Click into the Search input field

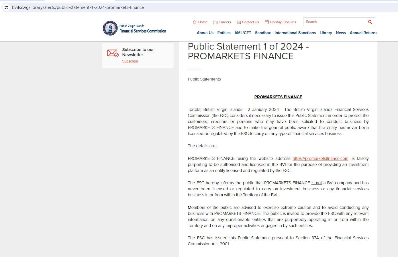tap(334, 22)
